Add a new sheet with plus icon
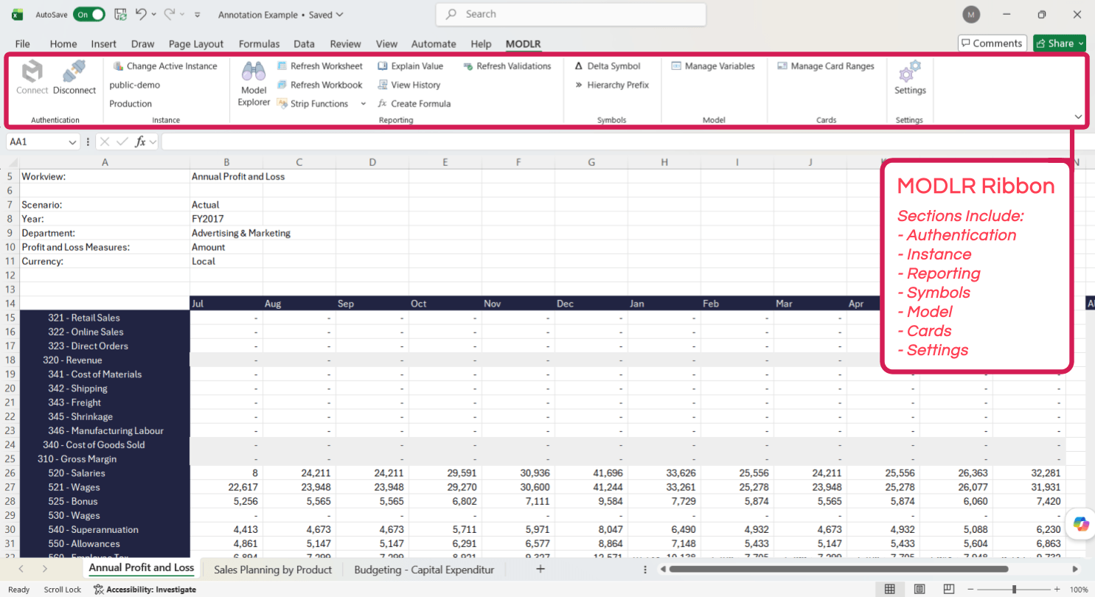 click(540, 569)
